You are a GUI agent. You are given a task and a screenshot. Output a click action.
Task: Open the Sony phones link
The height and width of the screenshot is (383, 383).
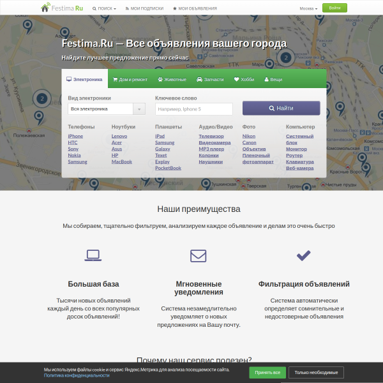pyautogui.click(x=73, y=149)
